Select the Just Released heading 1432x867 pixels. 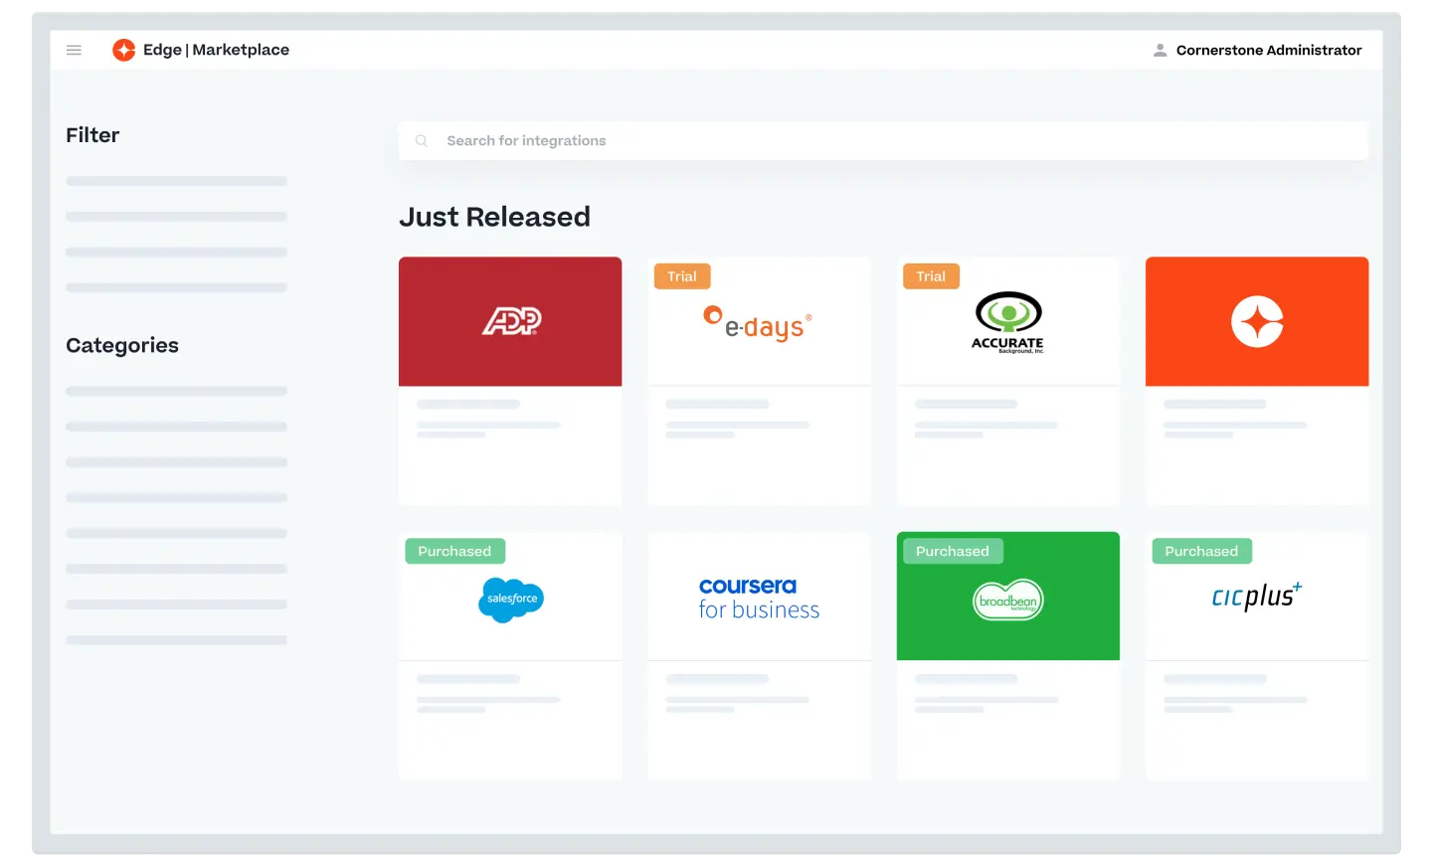pos(494,216)
